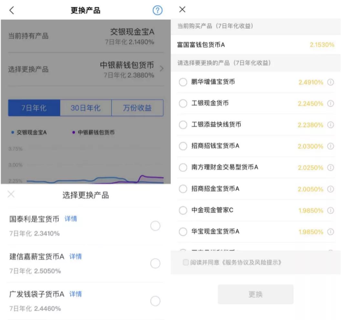Close the 选择更换产品 panel with the X

(11, 194)
